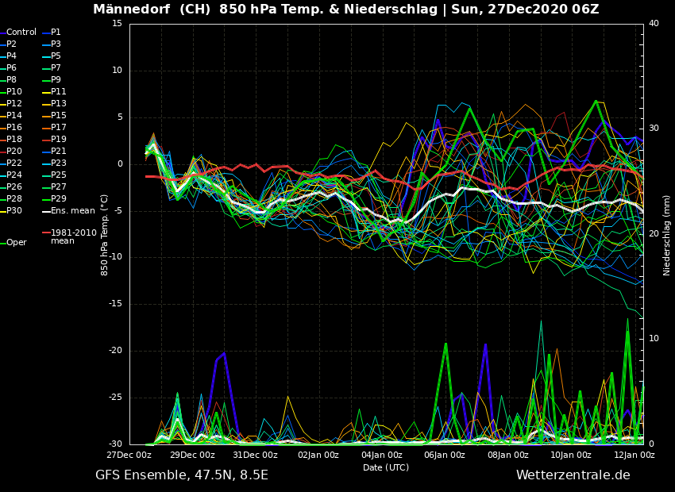Select the 1981-2010 mean legend entry

(x=73, y=236)
